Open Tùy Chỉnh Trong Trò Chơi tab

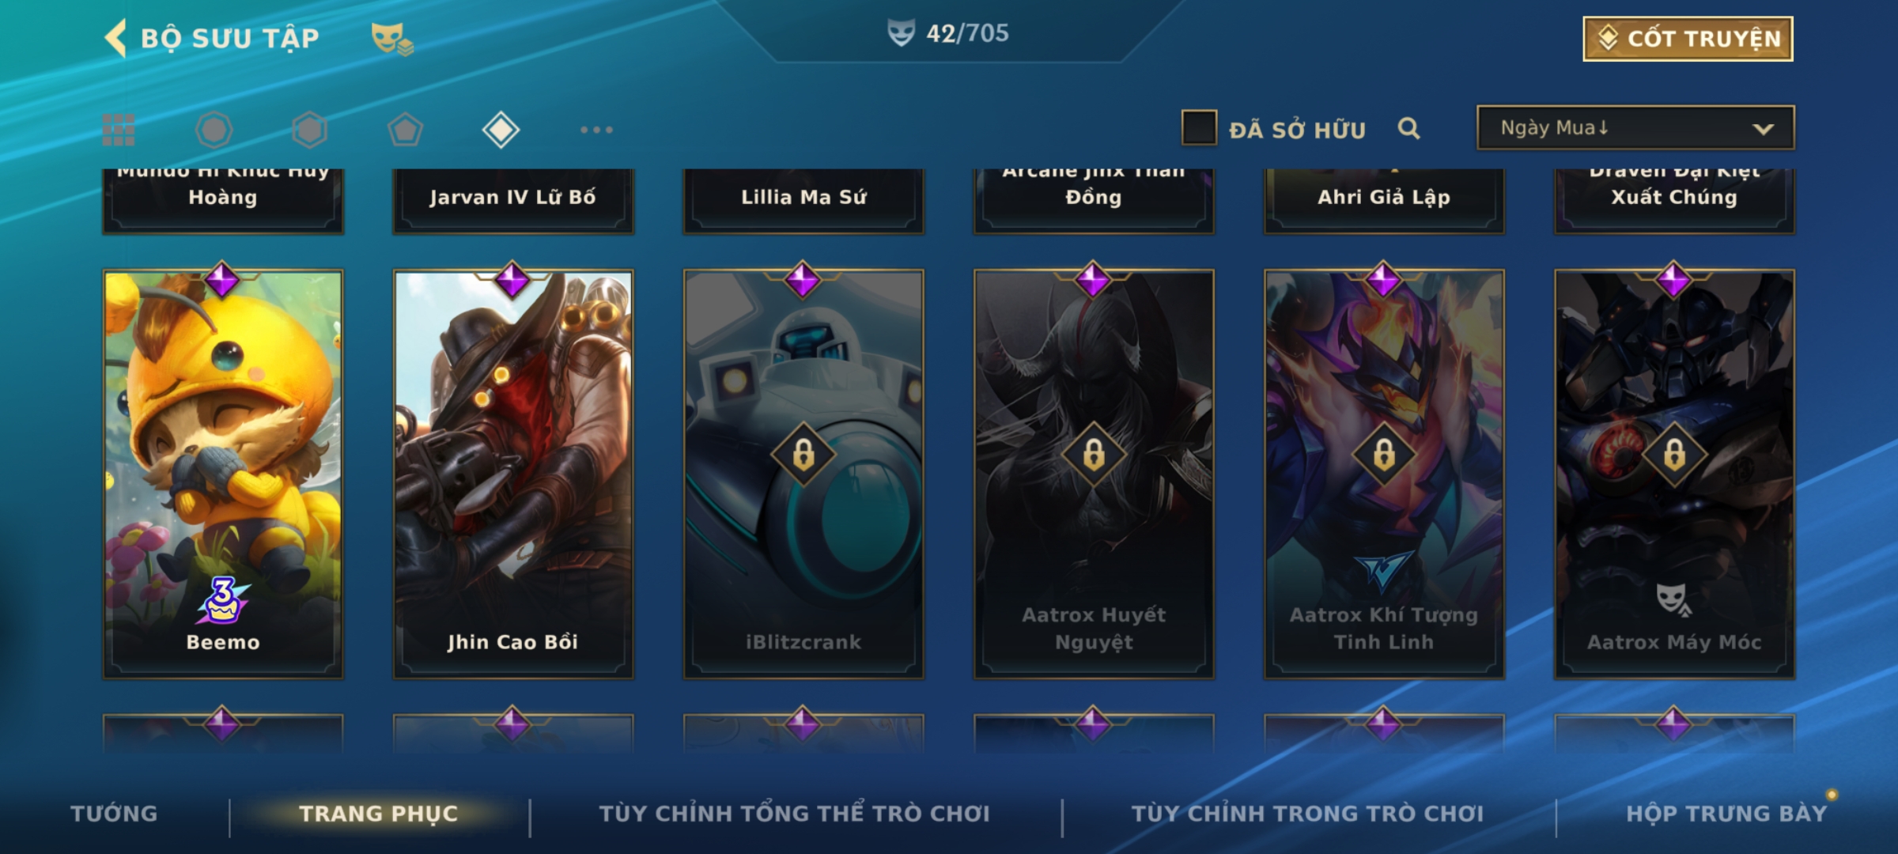coord(1307,814)
